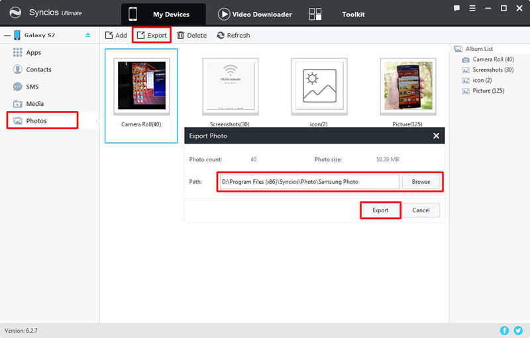530x338 pixels.
Task: Open the Toolkit tab
Action: 337,14
